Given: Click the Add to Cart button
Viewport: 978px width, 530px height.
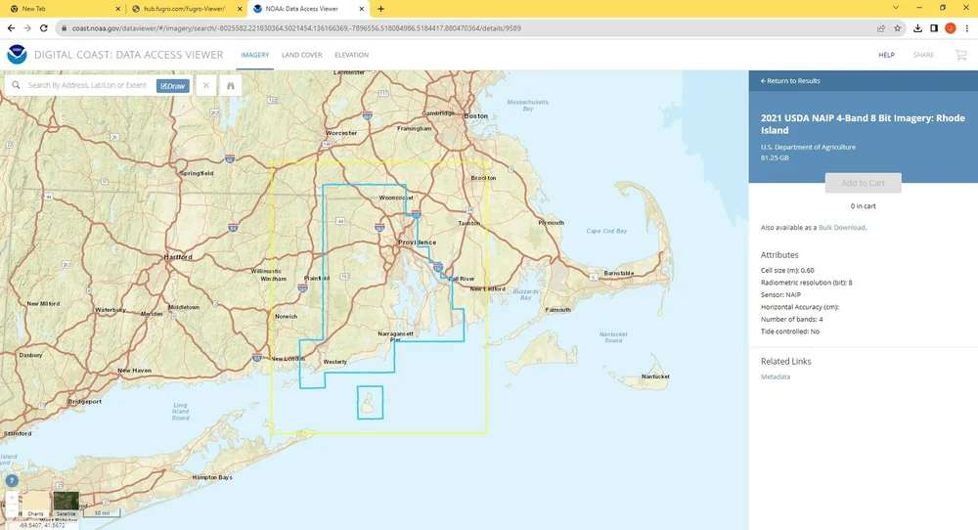Looking at the screenshot, I should tap(864, 183).
